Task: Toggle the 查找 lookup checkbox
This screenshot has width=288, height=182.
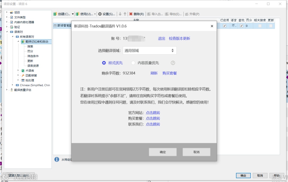Action: [241, 26]
